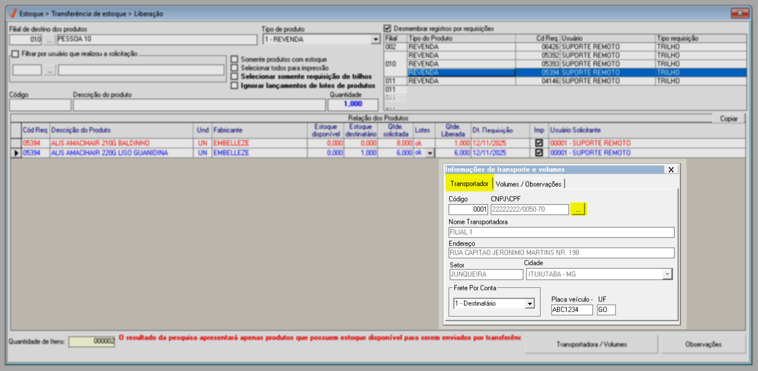Open the Lotes dropdown arrow in second row

[430, 153]
